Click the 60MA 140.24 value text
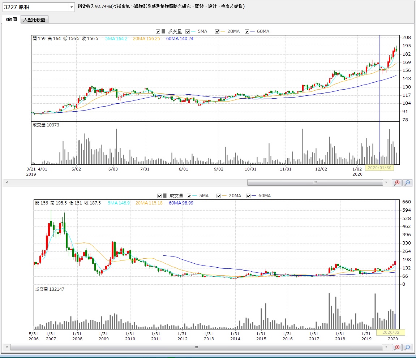The width and height of the screenshot is (416, 358). pyautogui.click(x=180, y=39)
